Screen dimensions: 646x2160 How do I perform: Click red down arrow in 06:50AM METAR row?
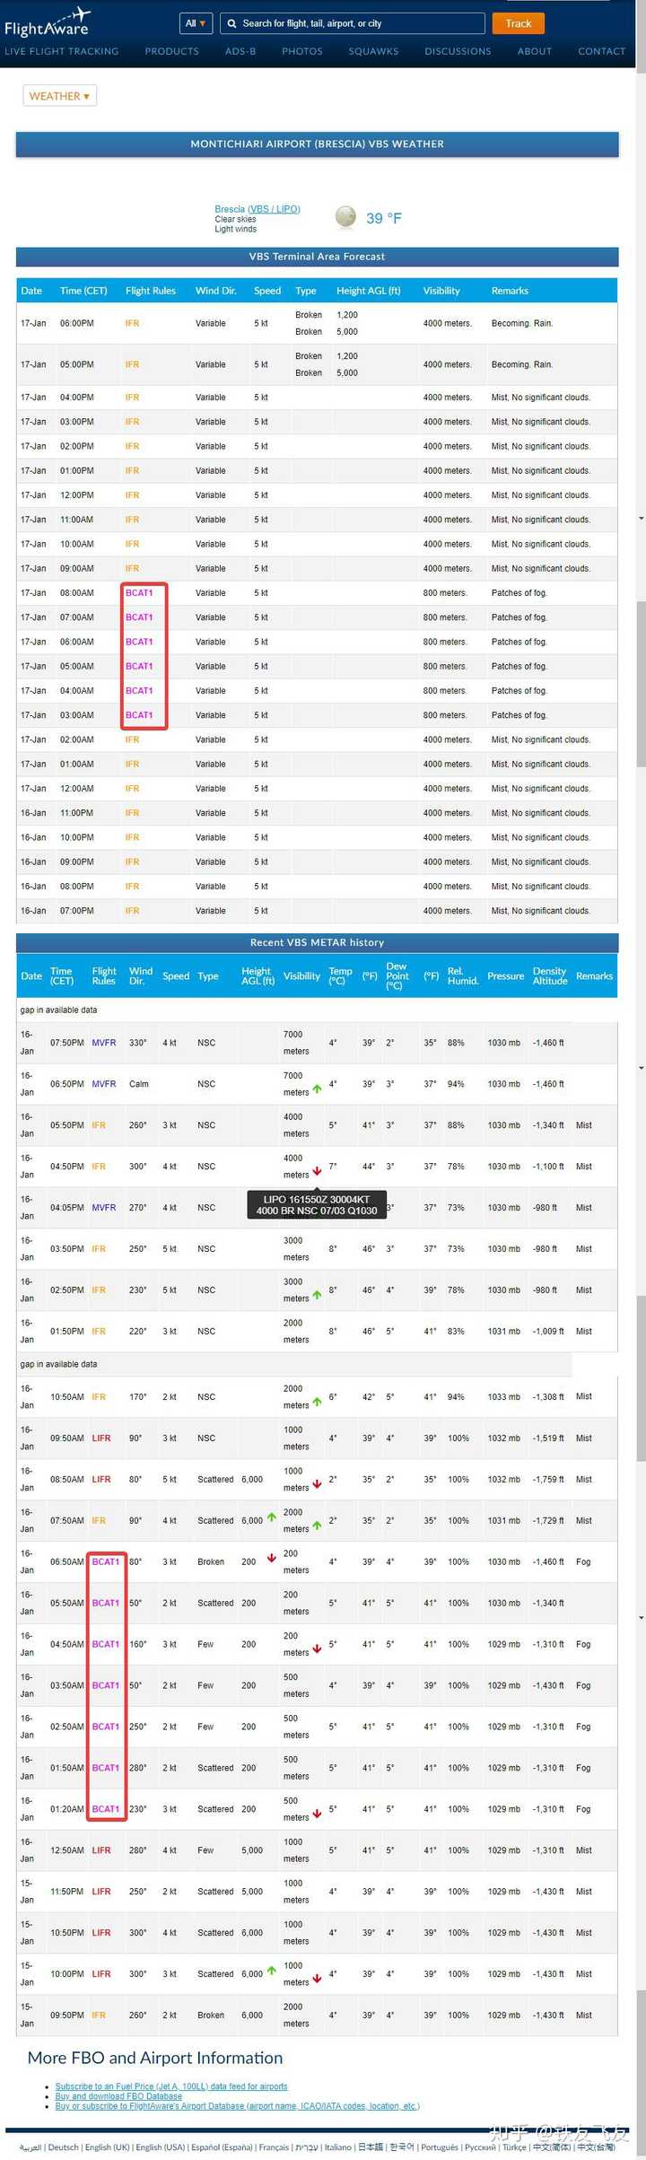[x=271, y=1558]
